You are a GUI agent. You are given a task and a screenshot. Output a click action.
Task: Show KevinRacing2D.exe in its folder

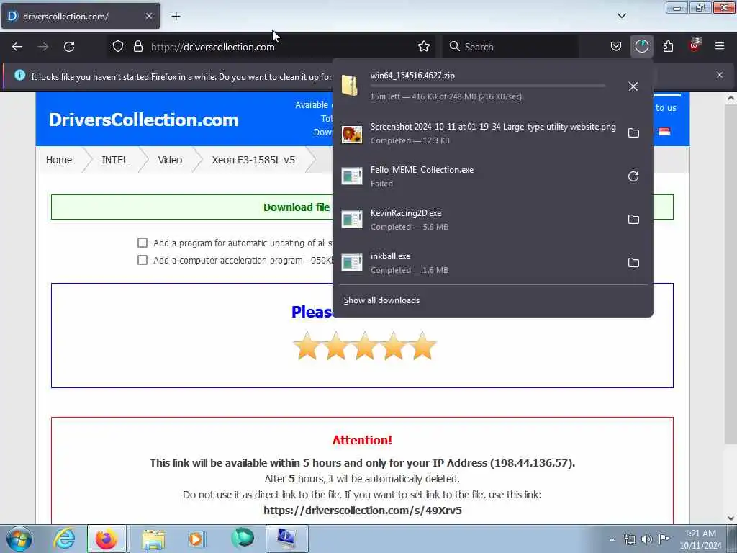click(x=633, y=220)
